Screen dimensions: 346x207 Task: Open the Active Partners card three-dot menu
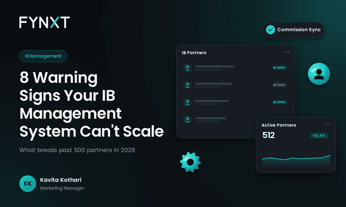click(328, 125)
